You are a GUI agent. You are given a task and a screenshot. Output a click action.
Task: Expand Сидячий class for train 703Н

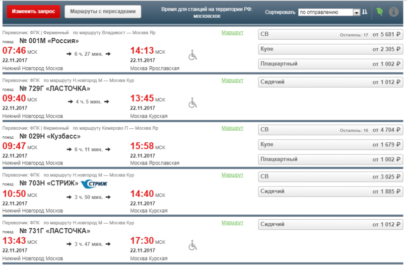pyautogui.click(x=330, y=191)
